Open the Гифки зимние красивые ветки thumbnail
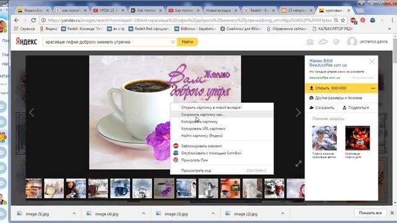This screenshot has height=223, width=397. pos(324,138)
